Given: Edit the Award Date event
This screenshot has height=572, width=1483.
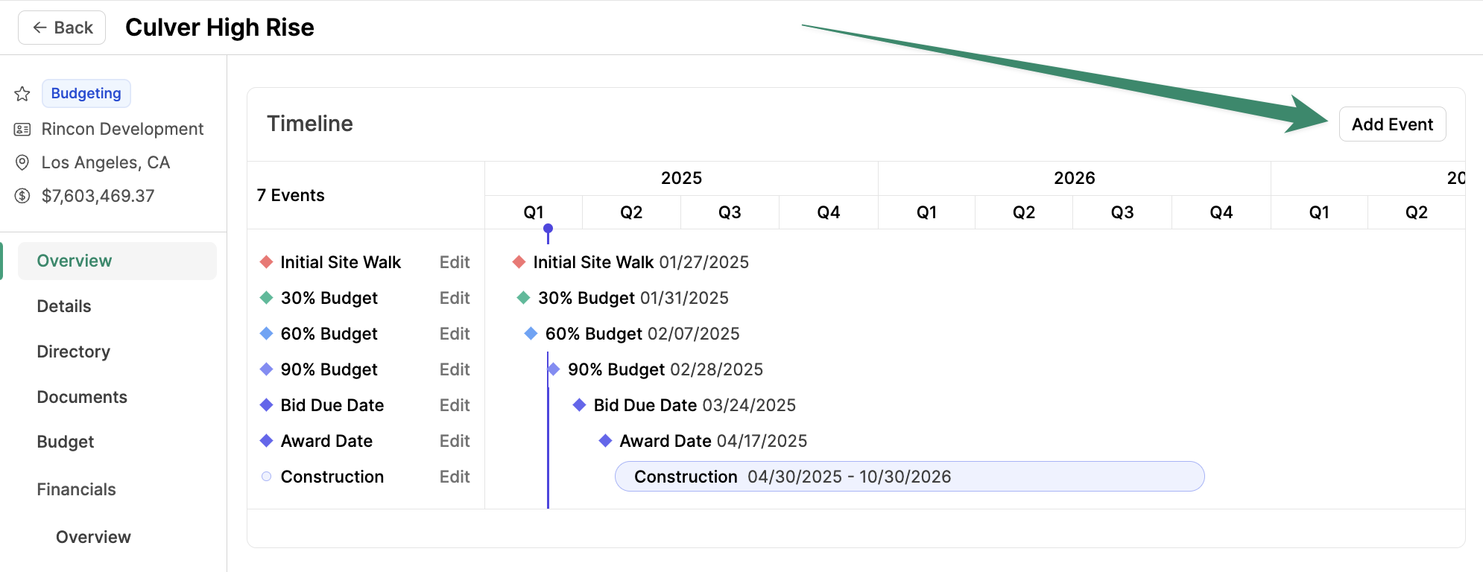Looking at the screenshot, I should point(455,441).
